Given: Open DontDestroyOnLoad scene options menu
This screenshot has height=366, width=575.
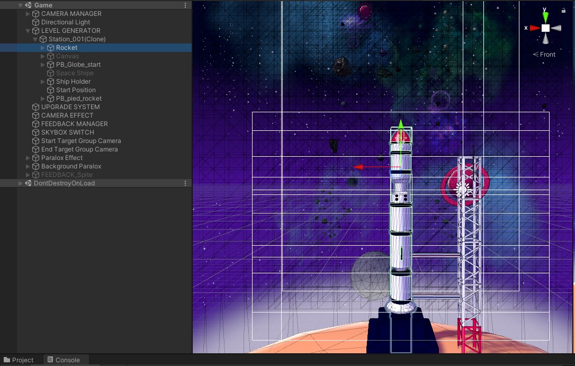Looking at the screenshot, I should point(185,183).
